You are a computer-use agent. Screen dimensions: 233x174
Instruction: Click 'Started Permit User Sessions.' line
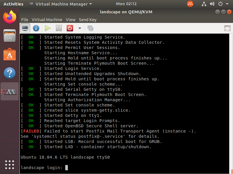(x=82, y=48)
